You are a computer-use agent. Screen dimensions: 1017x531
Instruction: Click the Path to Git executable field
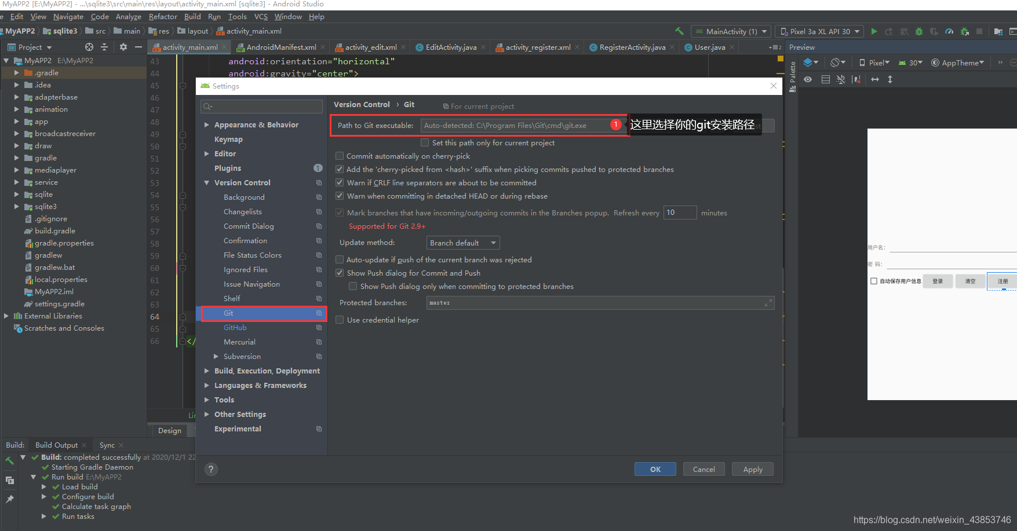coord(523,125)
